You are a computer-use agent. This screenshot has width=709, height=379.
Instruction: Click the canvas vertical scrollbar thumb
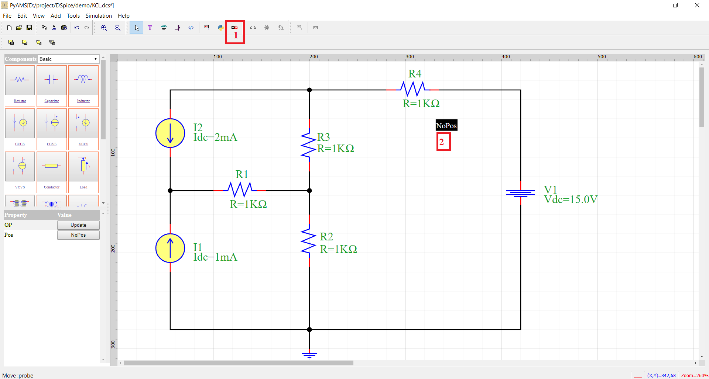click(702, 97)
